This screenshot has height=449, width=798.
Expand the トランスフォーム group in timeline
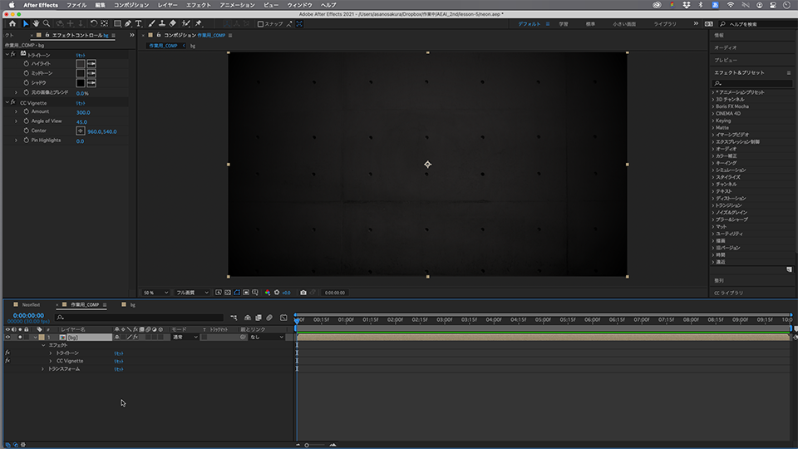(43, 368)
